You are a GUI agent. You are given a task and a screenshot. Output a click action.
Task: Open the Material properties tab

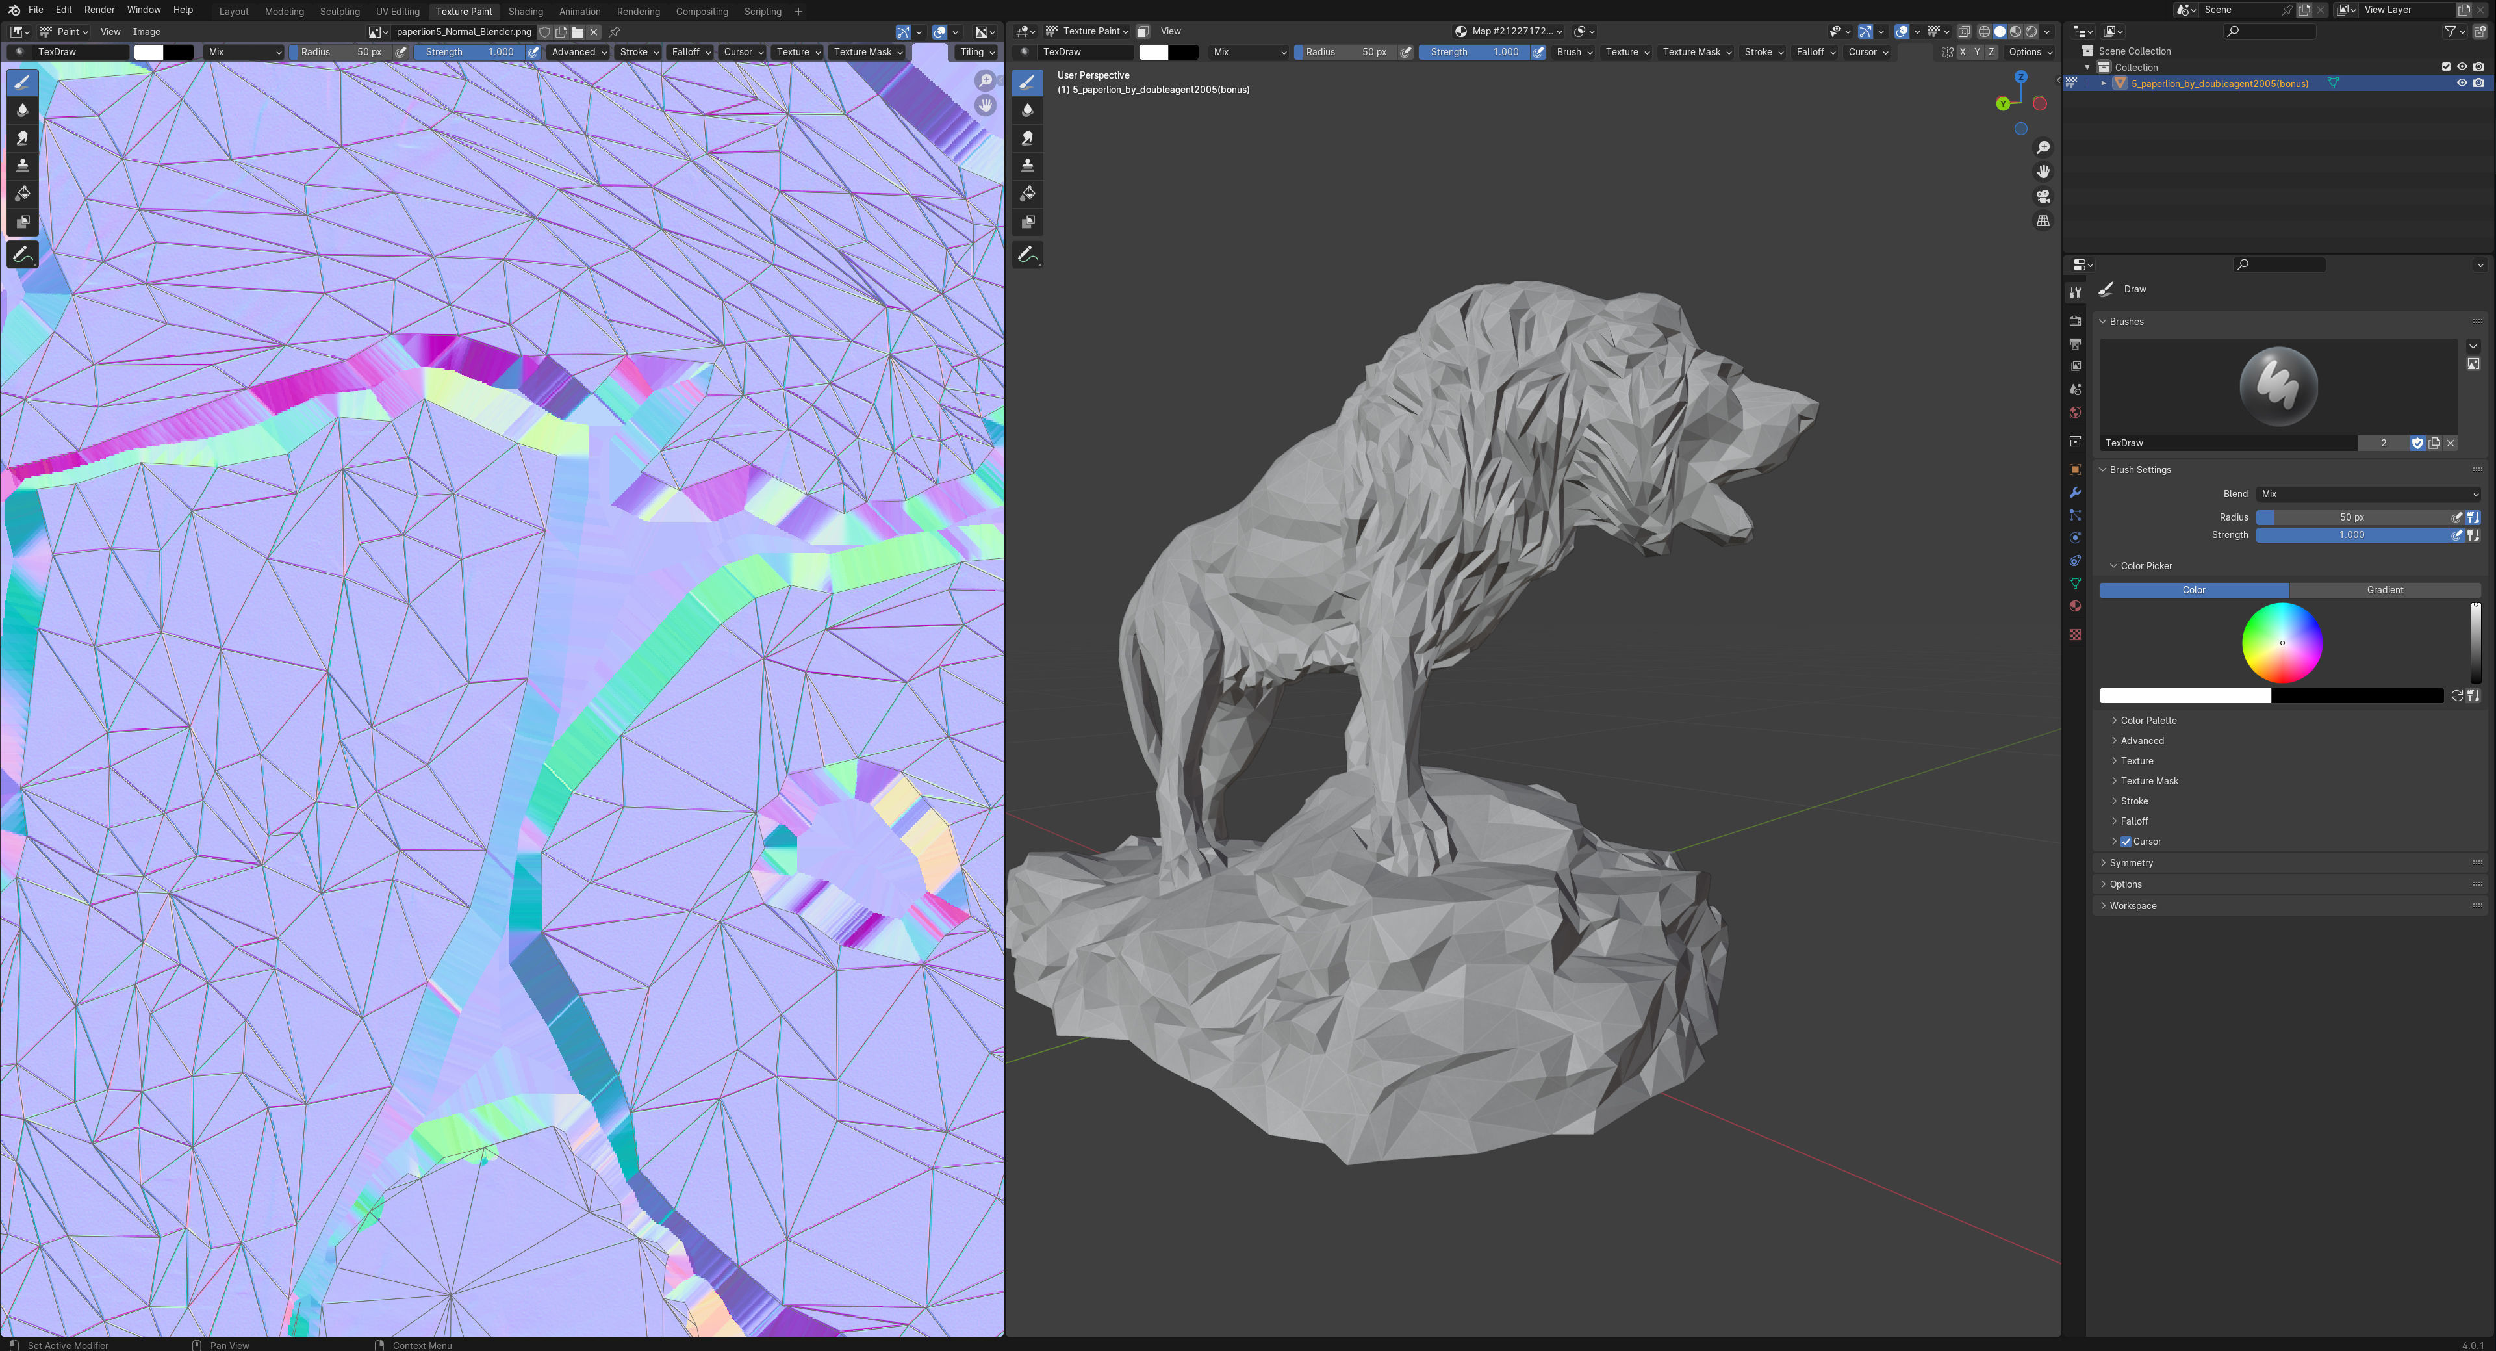tap(2074, 607)
